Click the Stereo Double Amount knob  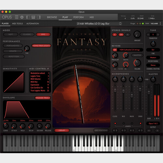[137, 35]
